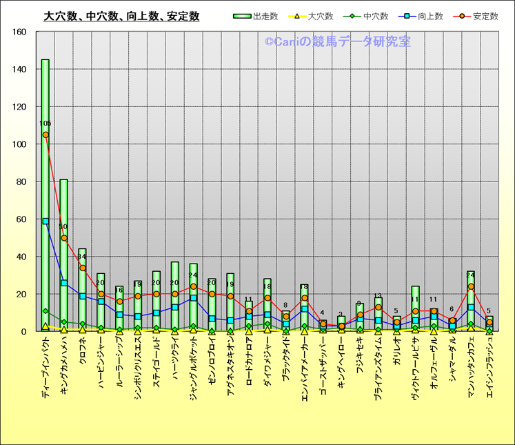Image resolution: width=515 pixels, height=445 pixels.
Task: Click the マンハッタンカフェ orange point labeled 24
Action: [x=471, y=286]
